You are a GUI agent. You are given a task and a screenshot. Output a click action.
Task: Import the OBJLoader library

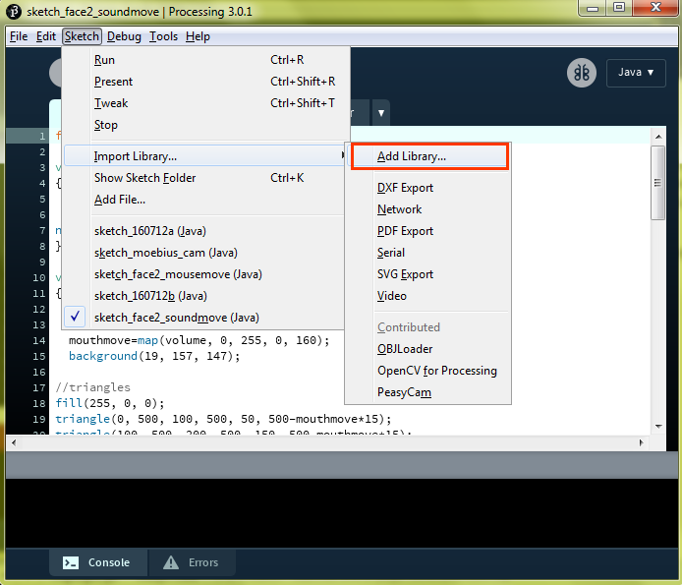click(x=428, y=349)
